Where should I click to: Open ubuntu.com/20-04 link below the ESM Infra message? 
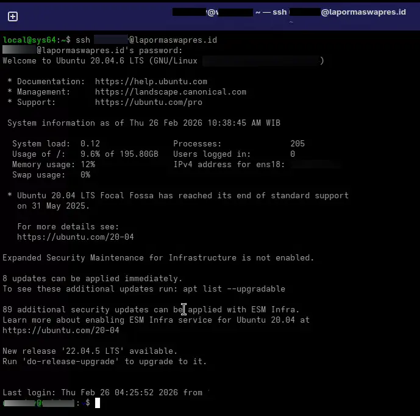click(61, 330)
